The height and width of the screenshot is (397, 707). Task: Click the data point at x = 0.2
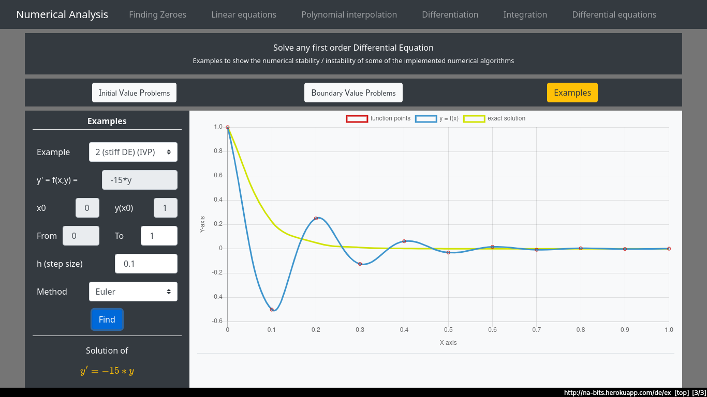(x=316, y=218)
